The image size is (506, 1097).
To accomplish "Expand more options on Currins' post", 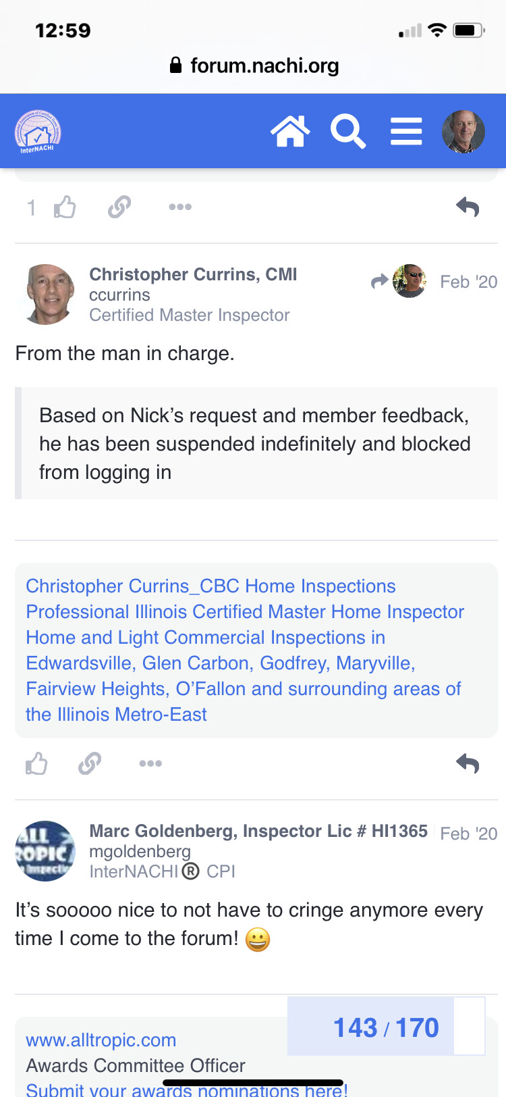I will tap(150, 763).
